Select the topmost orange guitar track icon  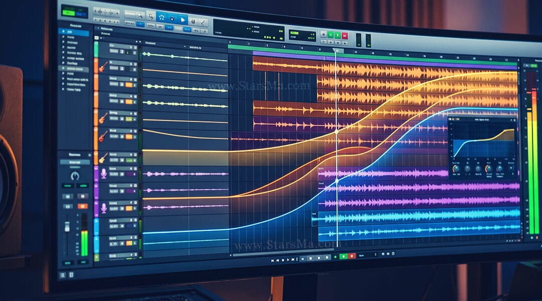pyautogui.click(x=103, y=66)
